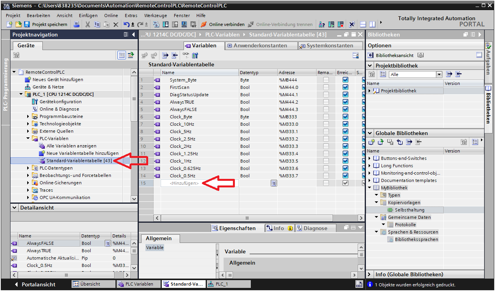Image resolution: width=495 pixels, height=291 pixels.
Task: Toggle Remanenz checkbox for System_Byte
Action: 326,80
